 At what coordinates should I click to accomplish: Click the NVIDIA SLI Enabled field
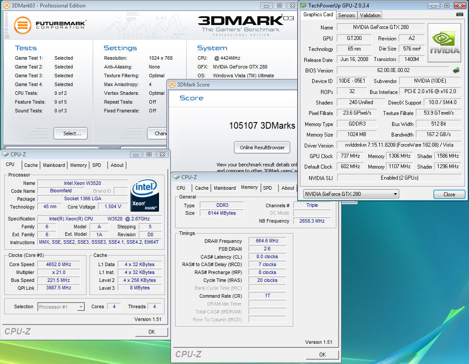pos(399,178)
